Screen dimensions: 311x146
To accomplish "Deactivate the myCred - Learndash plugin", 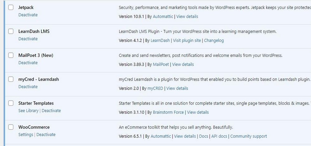I will pos(28,86).
